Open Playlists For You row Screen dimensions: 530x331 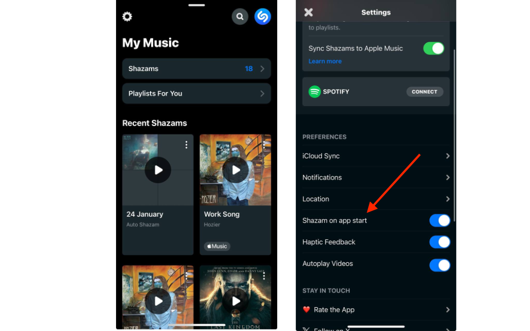[197, 94]
